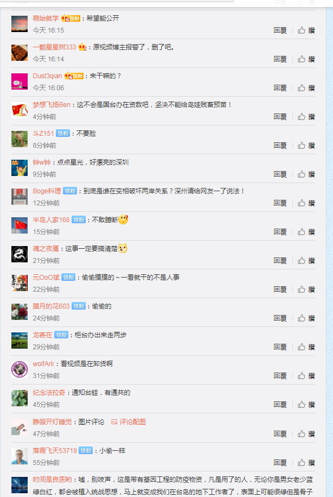
Task: Reply to Boge料理's comment
Action: click(280, 203)
